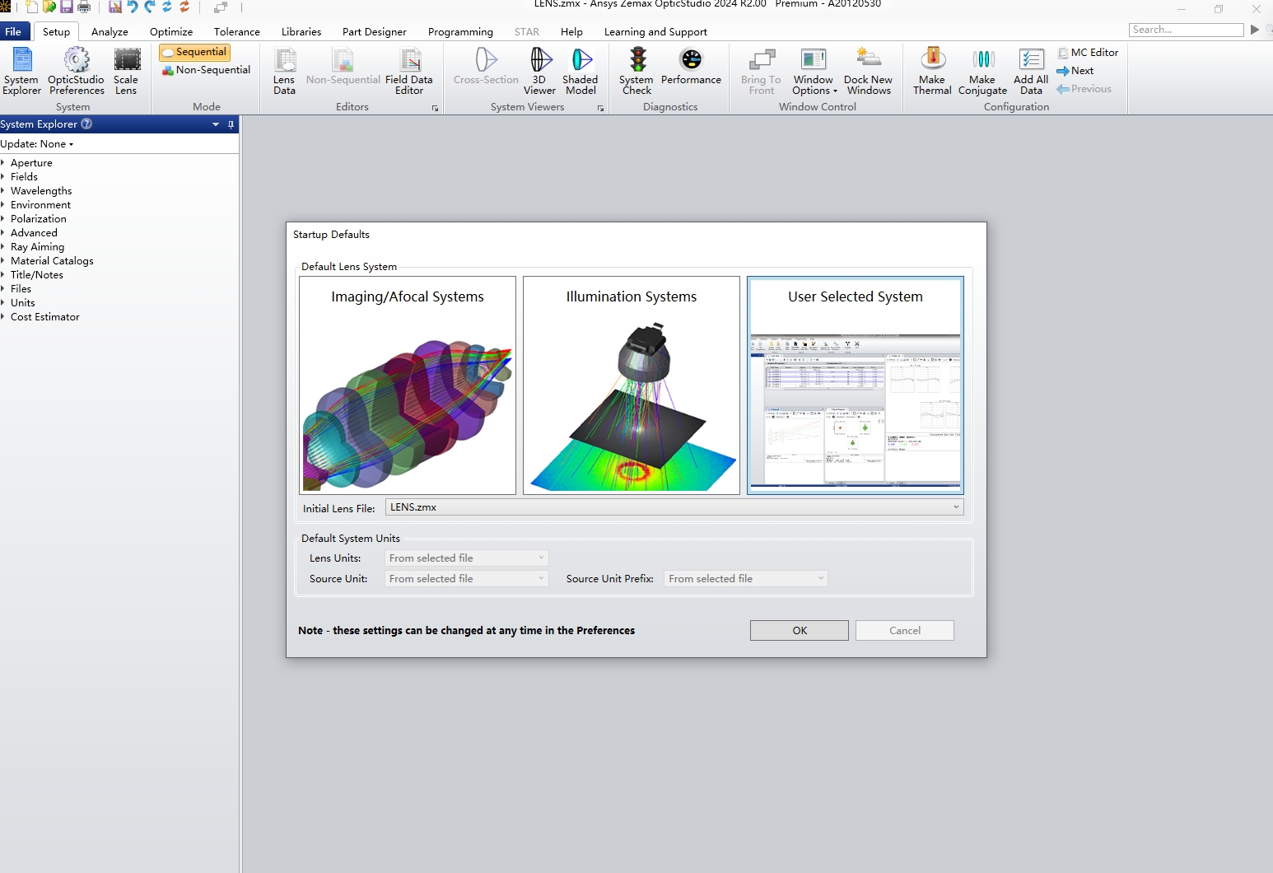Open the Initial Lens File dropdown

click(x=954, y=507)
